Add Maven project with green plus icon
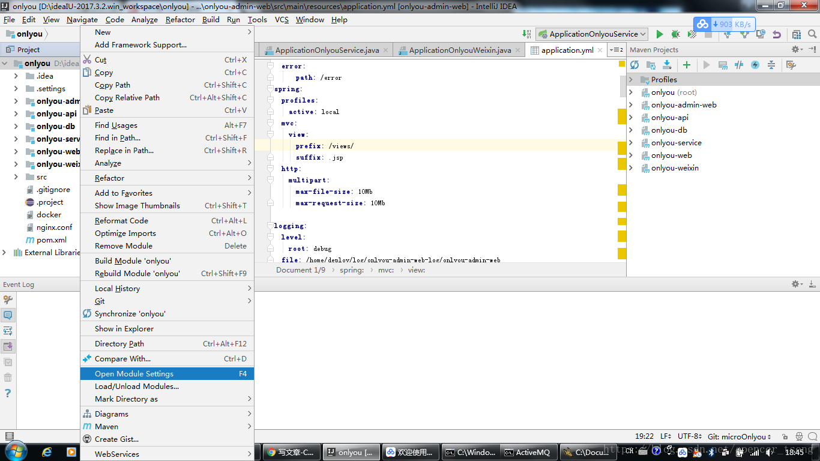820x461 pixels. [x=687, y=65]
